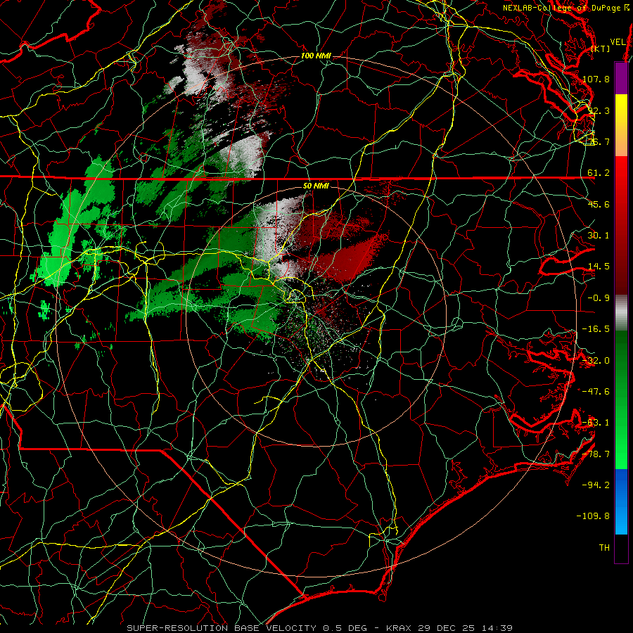Click the 107.8 legend value
This screenshot has width=633, height=633.
tap(596, 79)
